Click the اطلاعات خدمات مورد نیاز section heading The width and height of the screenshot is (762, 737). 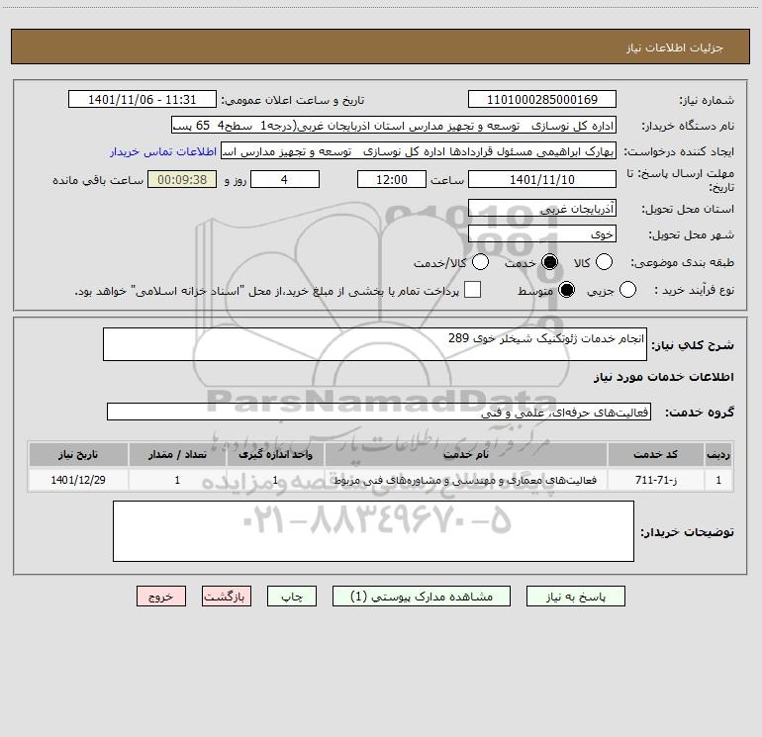point(664,377)
